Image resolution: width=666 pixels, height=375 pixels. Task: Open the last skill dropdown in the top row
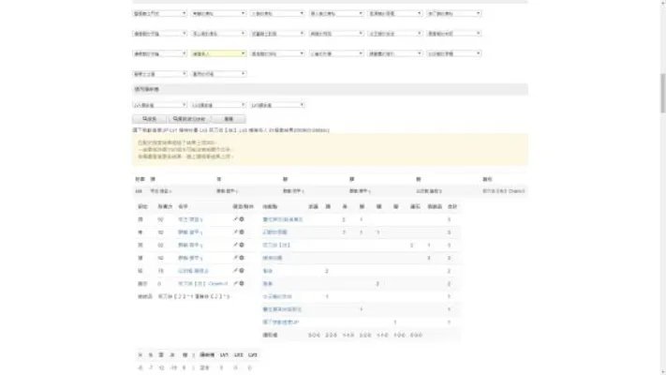click(452, 14)
